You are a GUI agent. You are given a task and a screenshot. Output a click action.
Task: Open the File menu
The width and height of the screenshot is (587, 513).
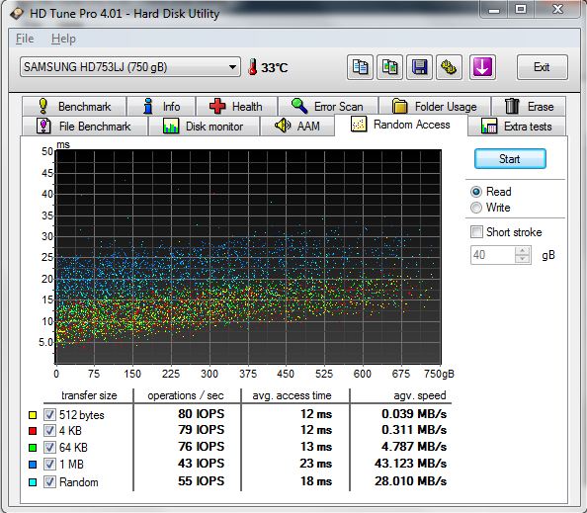[25, 39]
